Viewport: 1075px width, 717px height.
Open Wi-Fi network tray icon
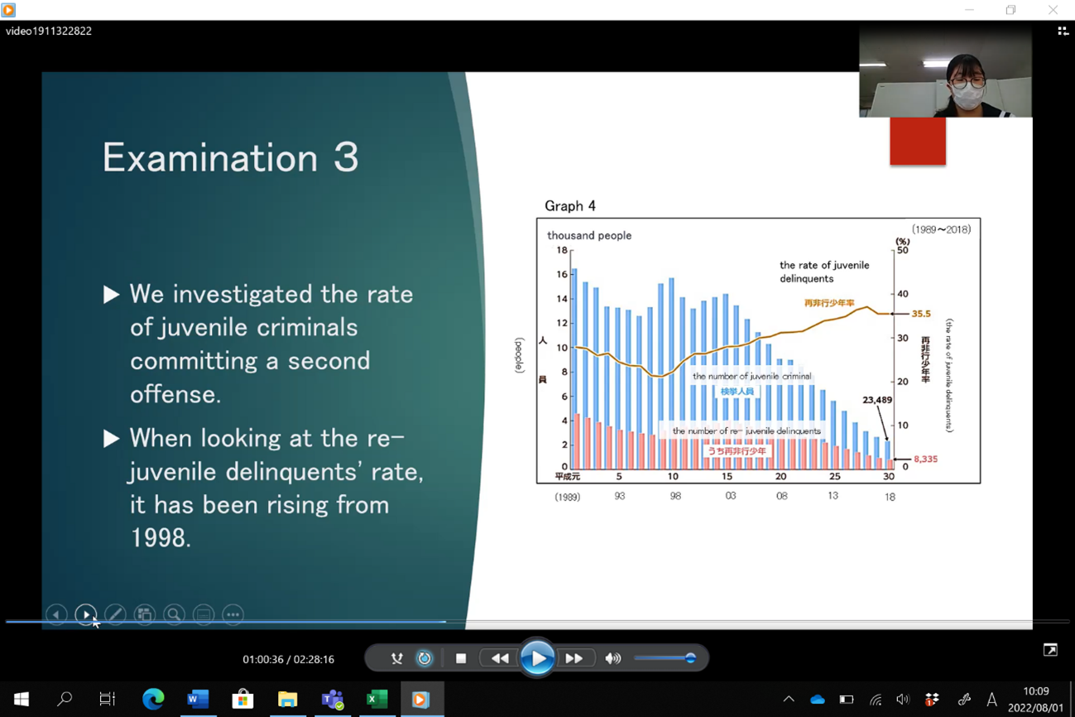(875, 700)
